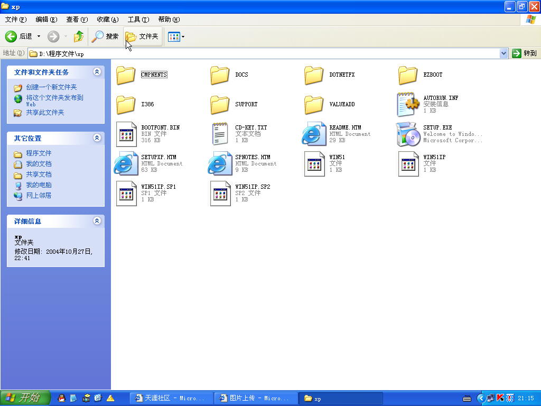541x406 pixels.
Task: Collapse the 其它位置 panel
Action: [97, 138]
